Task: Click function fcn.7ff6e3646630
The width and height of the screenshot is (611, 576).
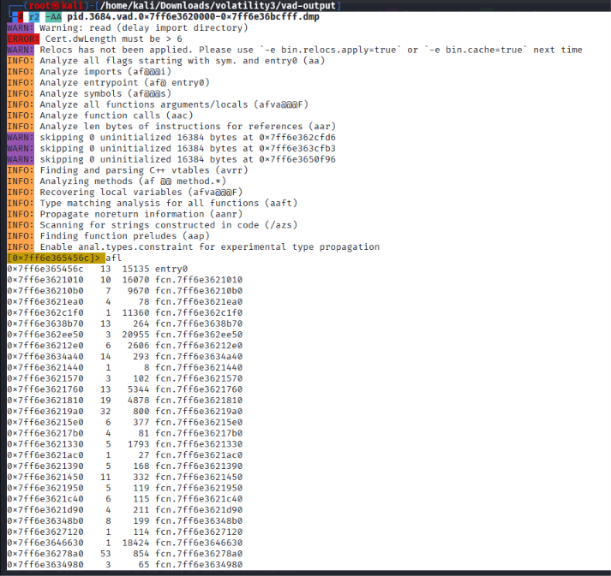Action: click(x=199, y=543)
